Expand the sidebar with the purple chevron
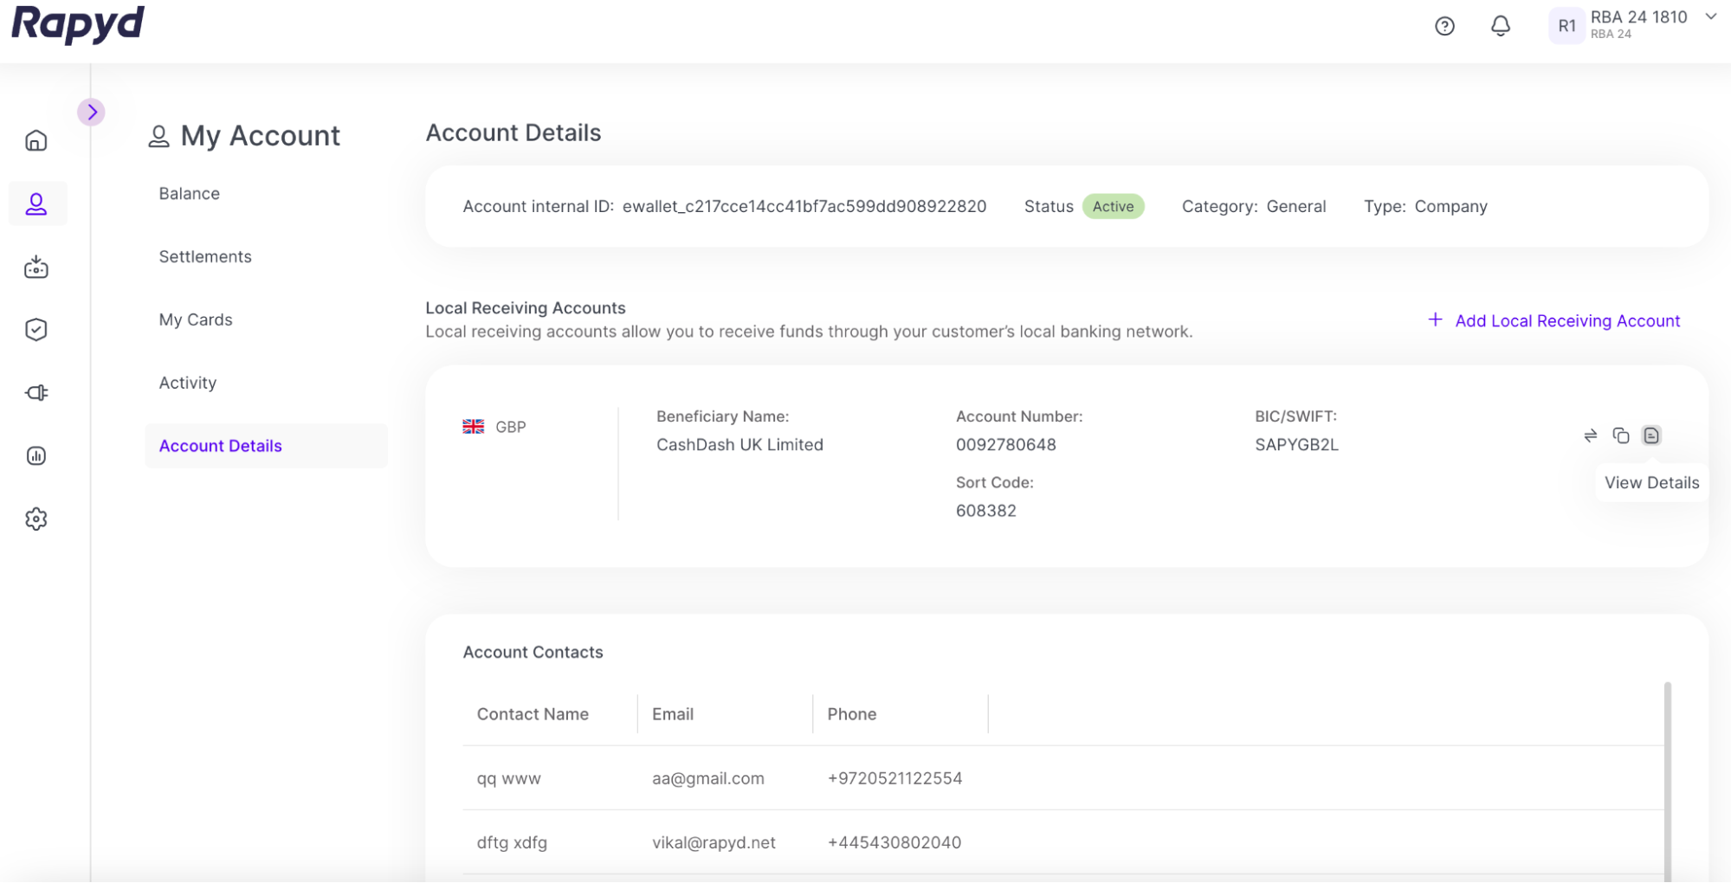1731x883 pixels. click(92, 113)
